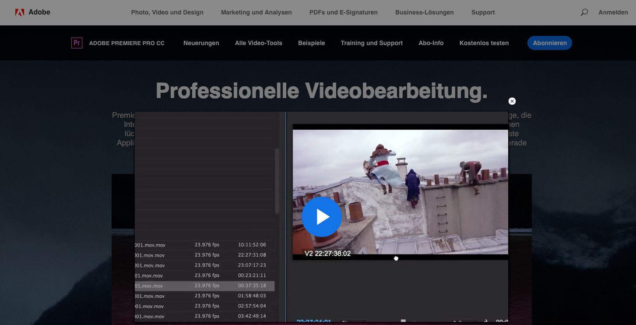Click the Adobe logo
The height and width of the screenshot is (325, 636).
pyautogui.click(x=32, y=12)
